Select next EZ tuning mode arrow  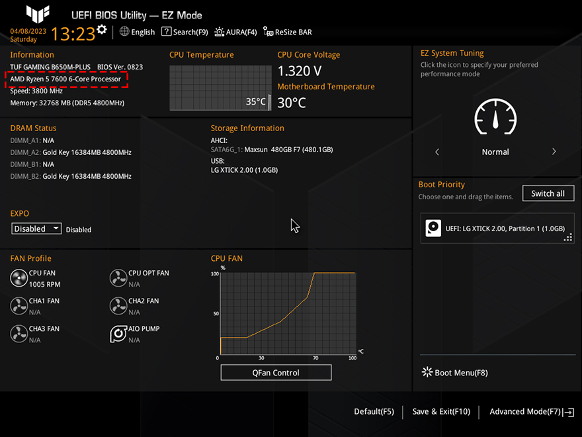coord(554,152)
